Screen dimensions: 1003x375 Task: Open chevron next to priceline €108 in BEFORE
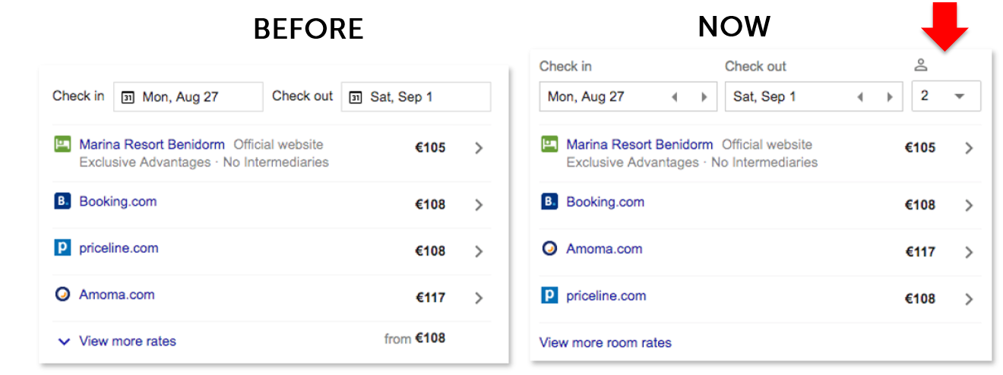(479, 251)
